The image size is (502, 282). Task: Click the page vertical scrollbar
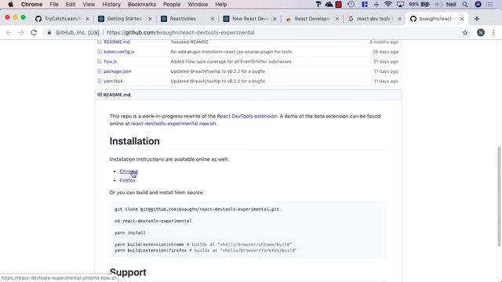tap(499, 197)
